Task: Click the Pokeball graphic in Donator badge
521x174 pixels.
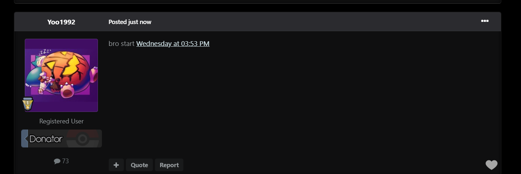Action: 83,138
